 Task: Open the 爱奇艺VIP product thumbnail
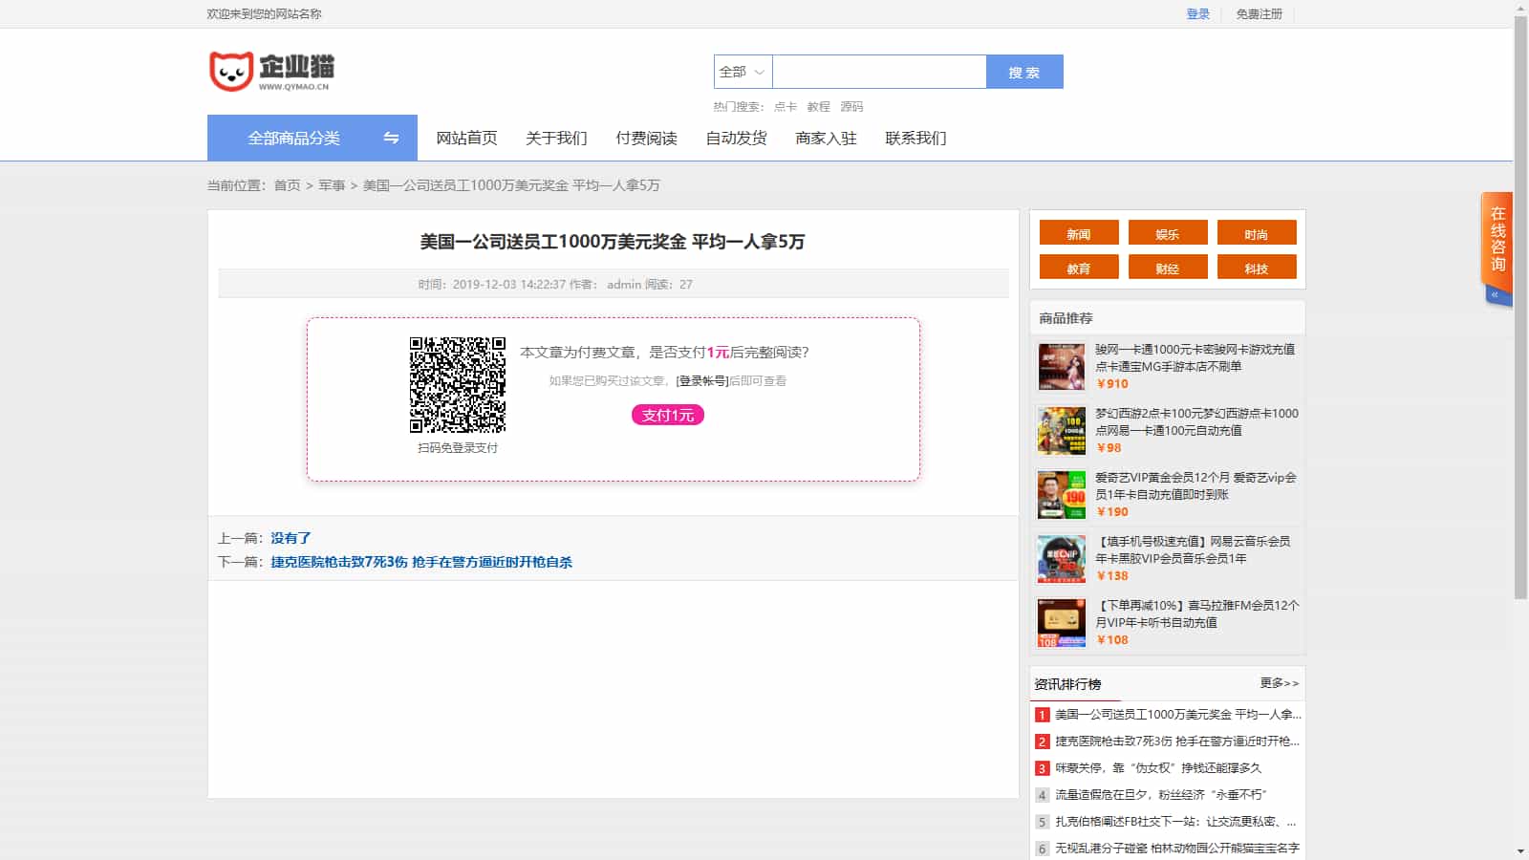(1062, 495)
